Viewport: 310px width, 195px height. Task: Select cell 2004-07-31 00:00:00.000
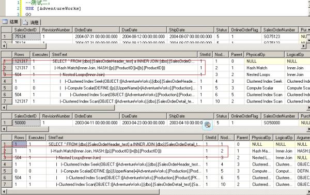pos(96,37)
